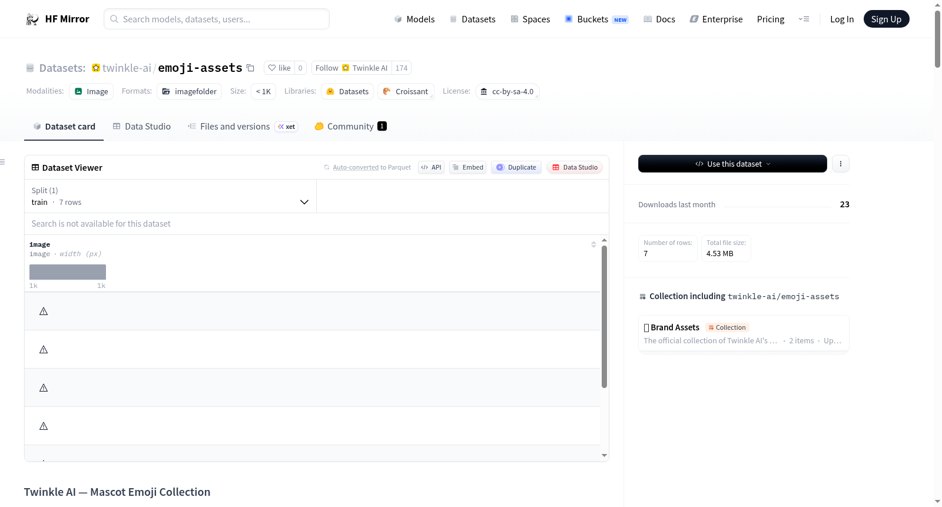This screenshot has width=942, height=507.
Task: Copy dataset name with the copy icon
Action: (250, 68)
